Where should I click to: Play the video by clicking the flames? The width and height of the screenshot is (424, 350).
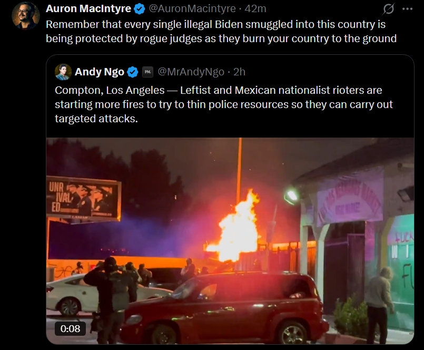click(x=234, y=226)
